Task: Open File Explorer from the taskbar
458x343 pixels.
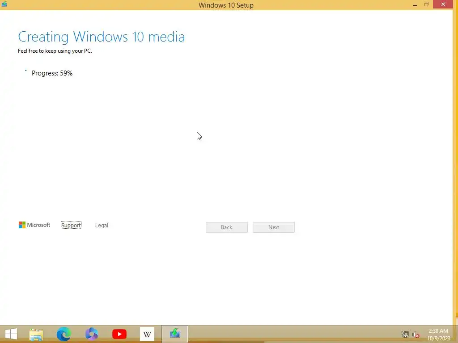Action: [36, 334]
